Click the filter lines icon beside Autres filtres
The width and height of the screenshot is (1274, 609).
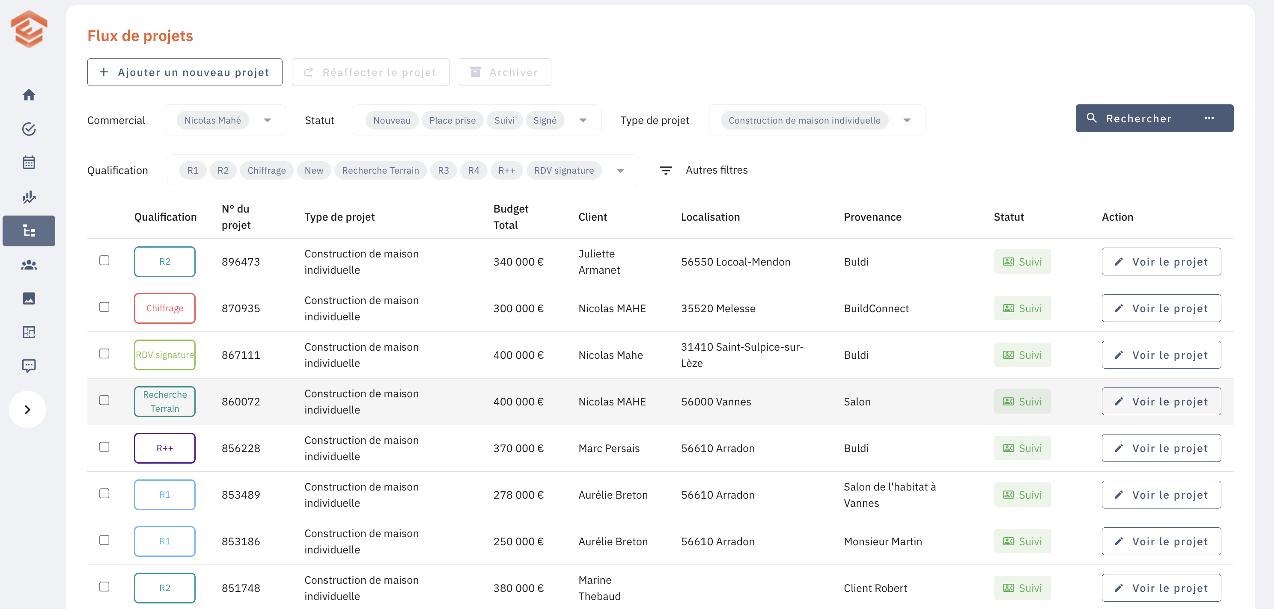coord(666,170)
